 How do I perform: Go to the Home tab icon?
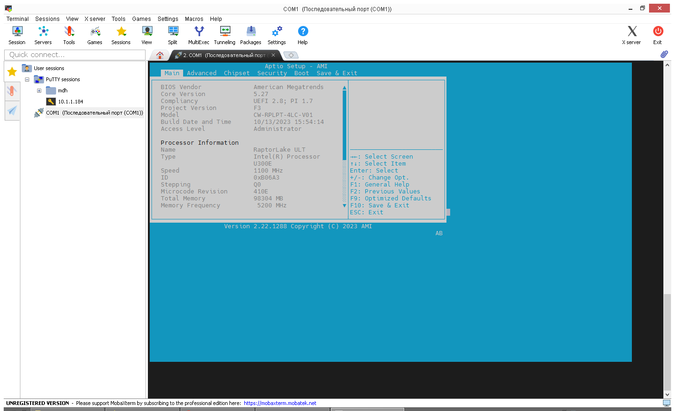tap(160, 55)
